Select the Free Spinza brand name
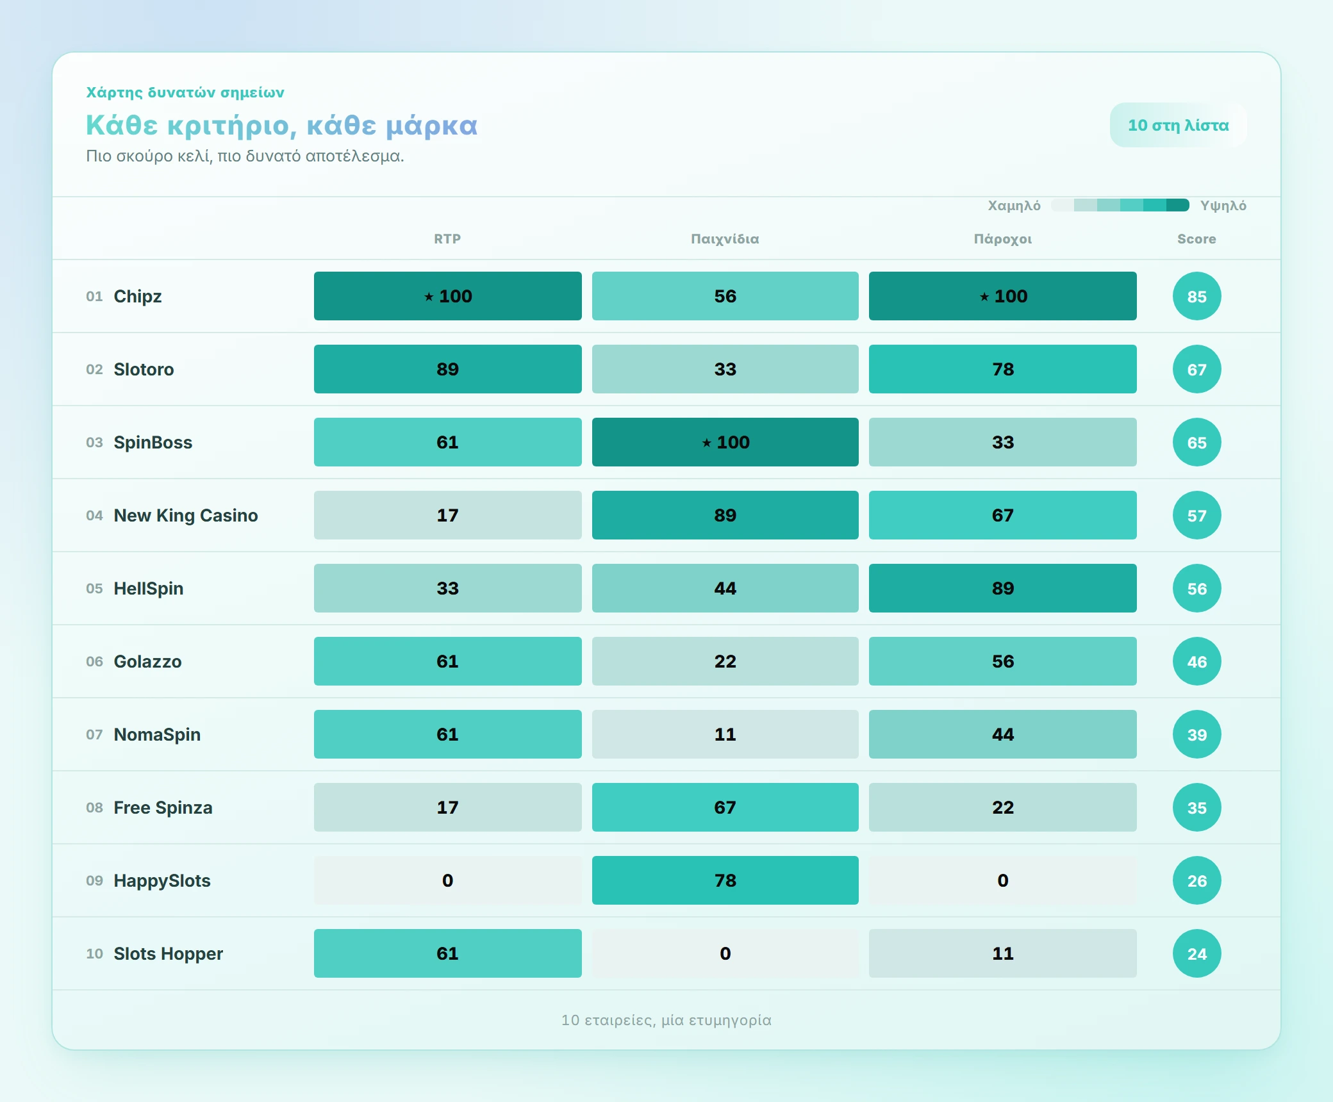The height and width of the screenshot is (1102, 1333). [x=163, y=807]
